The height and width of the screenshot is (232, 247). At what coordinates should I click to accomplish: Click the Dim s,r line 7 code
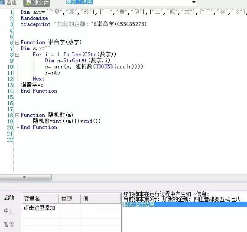35,48
